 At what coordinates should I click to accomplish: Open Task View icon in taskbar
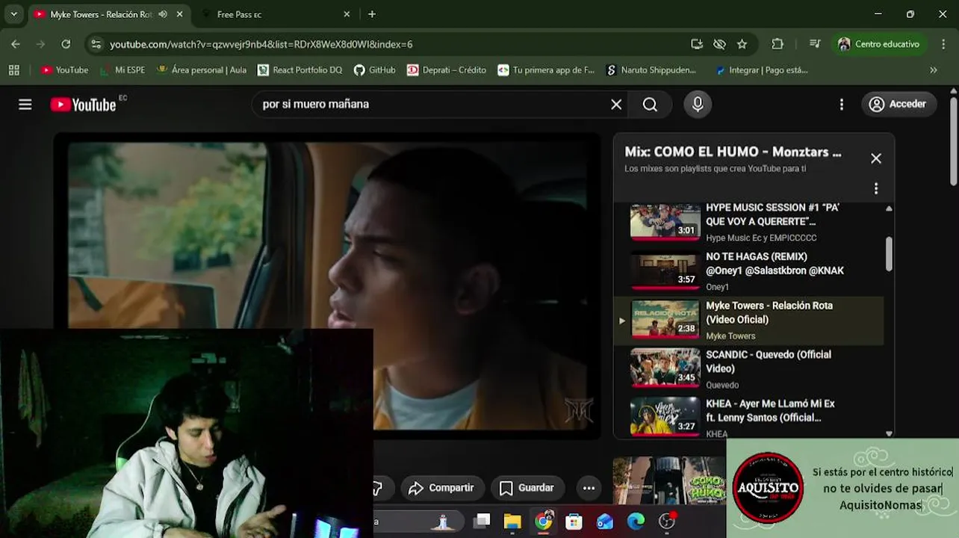pyautogui.click(x=482, y=521)
